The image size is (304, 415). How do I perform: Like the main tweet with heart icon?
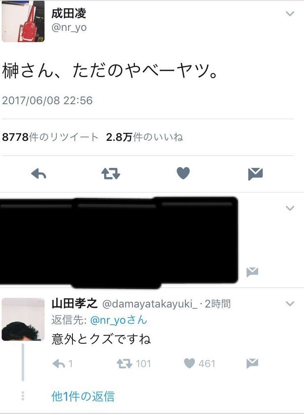pos(183,173)
